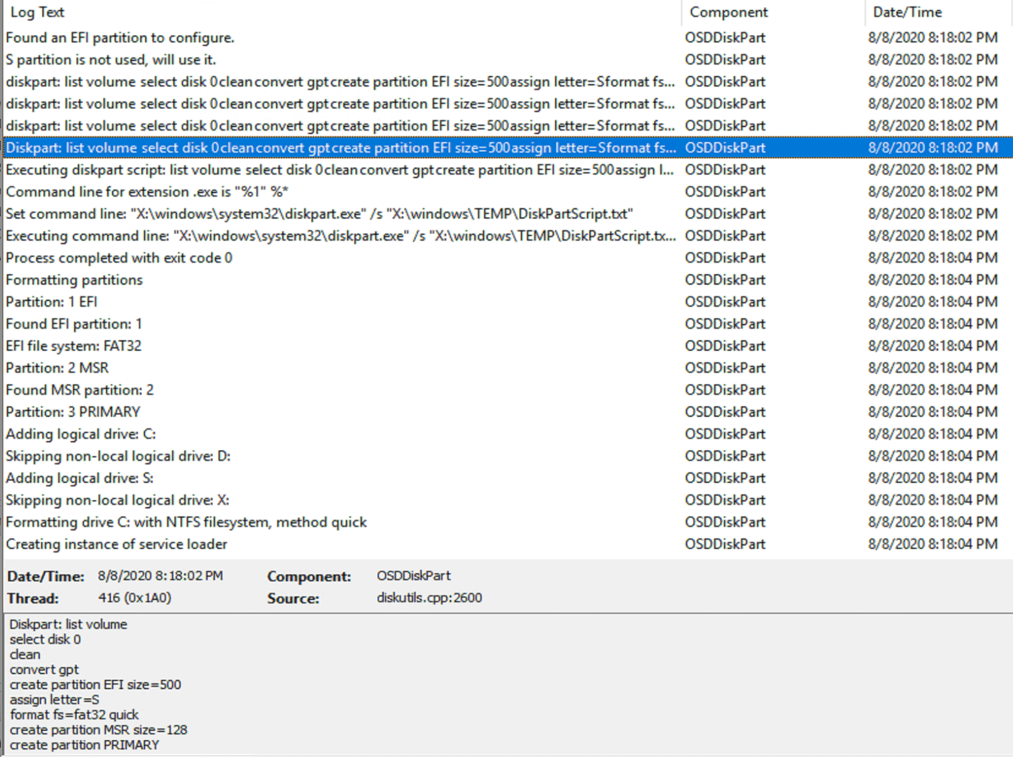Open the 'Process completed with exit code 0' row
Viewport: 1013px width, 757px height.
pyautogui.click(x=118, y=257)
